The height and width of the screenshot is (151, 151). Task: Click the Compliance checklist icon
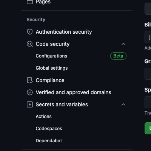click(x=30, y=80)
